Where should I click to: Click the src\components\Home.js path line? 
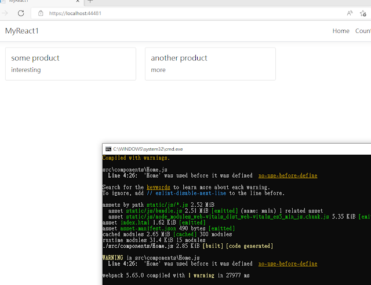tap(135, 170)
